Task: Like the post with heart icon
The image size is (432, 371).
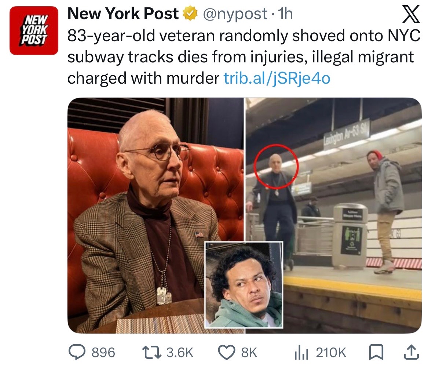Action: (227, 353)
